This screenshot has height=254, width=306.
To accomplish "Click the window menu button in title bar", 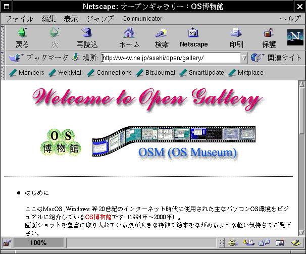I will point(7,7).
